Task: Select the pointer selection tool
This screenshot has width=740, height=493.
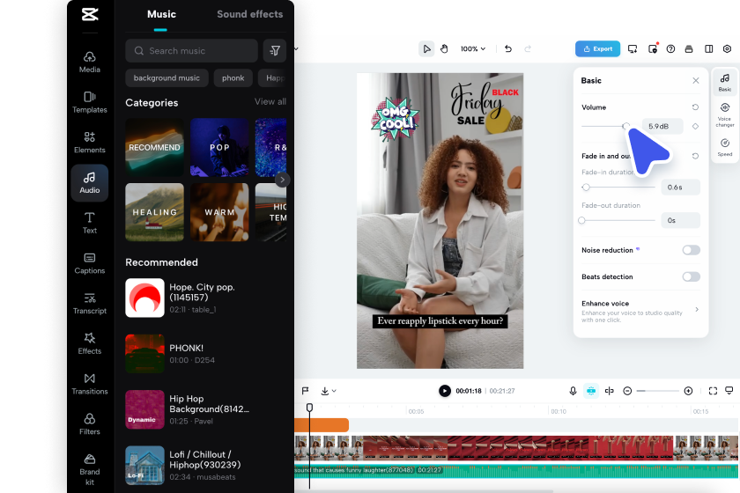Action: 426,48
